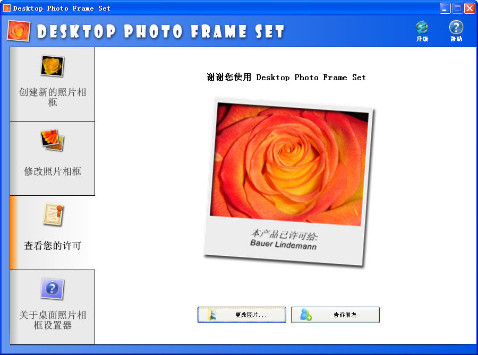Click the upgrade globe icon
This screenshot has width=478, height=355.
pyautogui.click(x=422, y=28)
